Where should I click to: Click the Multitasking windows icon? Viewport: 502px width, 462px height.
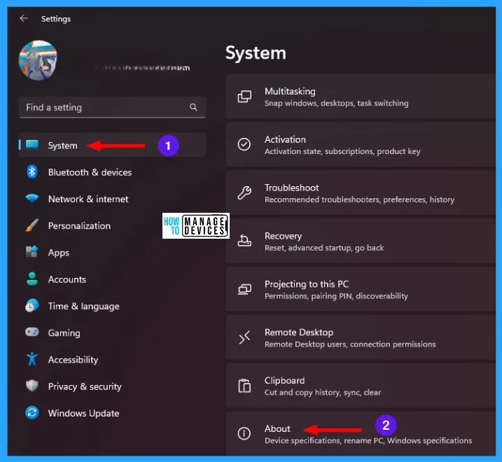pos(244,97)
